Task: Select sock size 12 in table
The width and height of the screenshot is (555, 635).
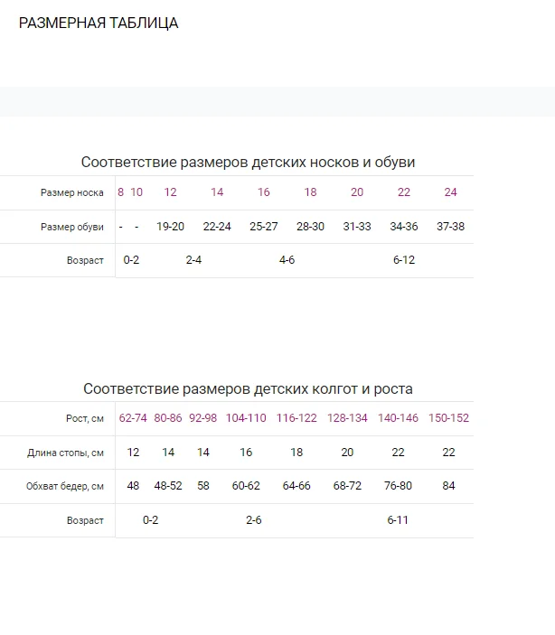Action: pos(170,192)
